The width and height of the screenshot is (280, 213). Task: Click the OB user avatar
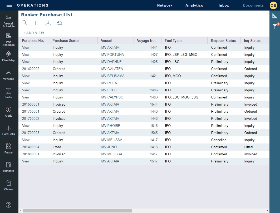pos(273,5)
